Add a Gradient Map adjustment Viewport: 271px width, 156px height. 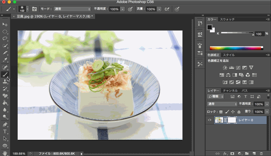click(x=251, y=82)
